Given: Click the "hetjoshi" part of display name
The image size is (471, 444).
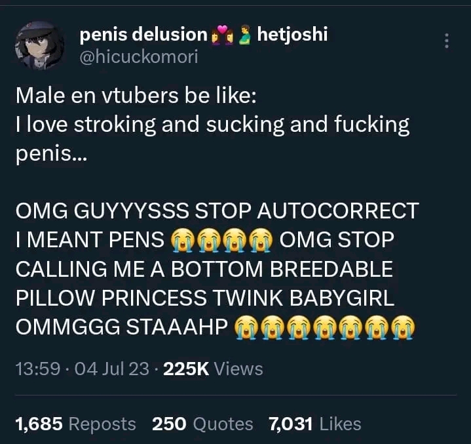Looking at the screenshot, I should [292, 34].
